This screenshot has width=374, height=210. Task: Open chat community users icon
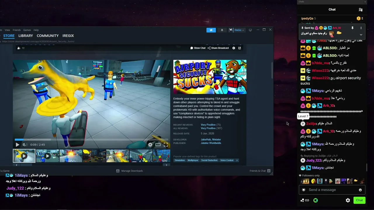pos(361,10)
